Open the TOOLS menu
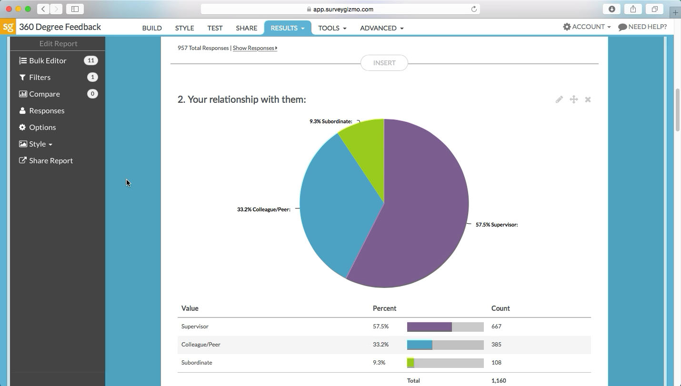Viewport: 681px width, 386px height. (x=332, y=28)
